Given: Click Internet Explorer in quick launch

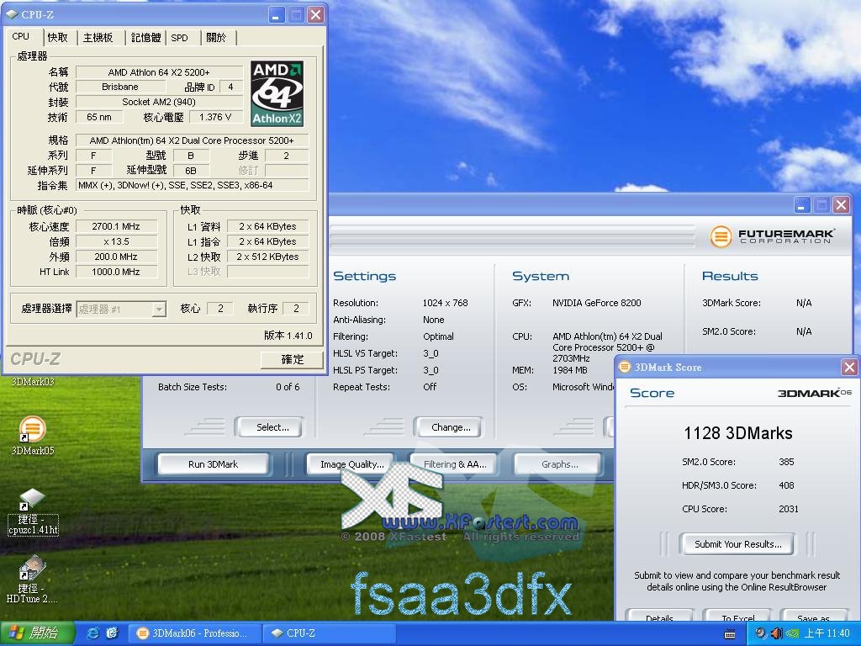Looking at the screenshot, I should (92, 633).
